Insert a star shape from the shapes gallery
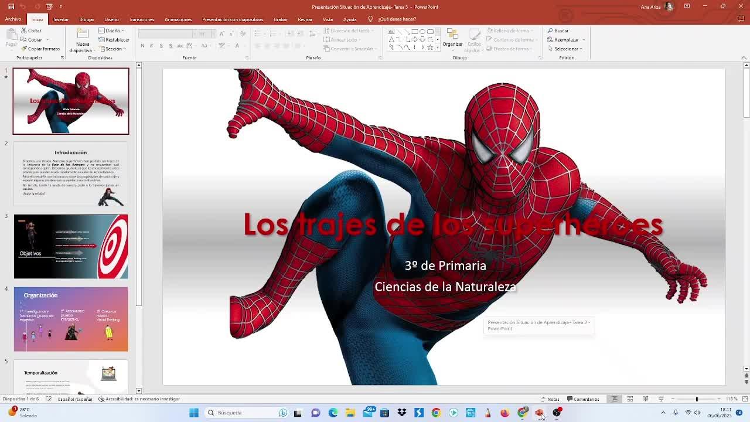 [x=430, y=47]
